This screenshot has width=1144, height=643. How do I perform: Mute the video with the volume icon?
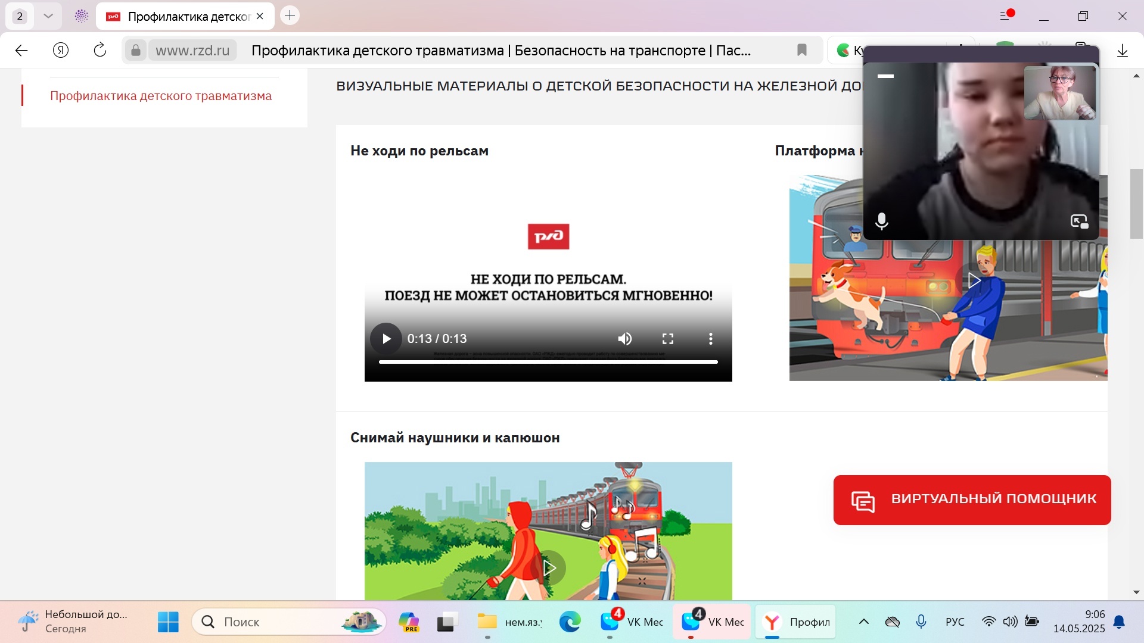(625, 339)
